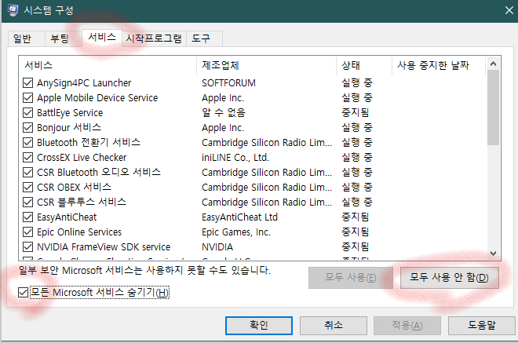Image resolution: width=518 pixels, height=343 pixels.
Task: Click 모두 사용 안 함 button
Action: 449,278
